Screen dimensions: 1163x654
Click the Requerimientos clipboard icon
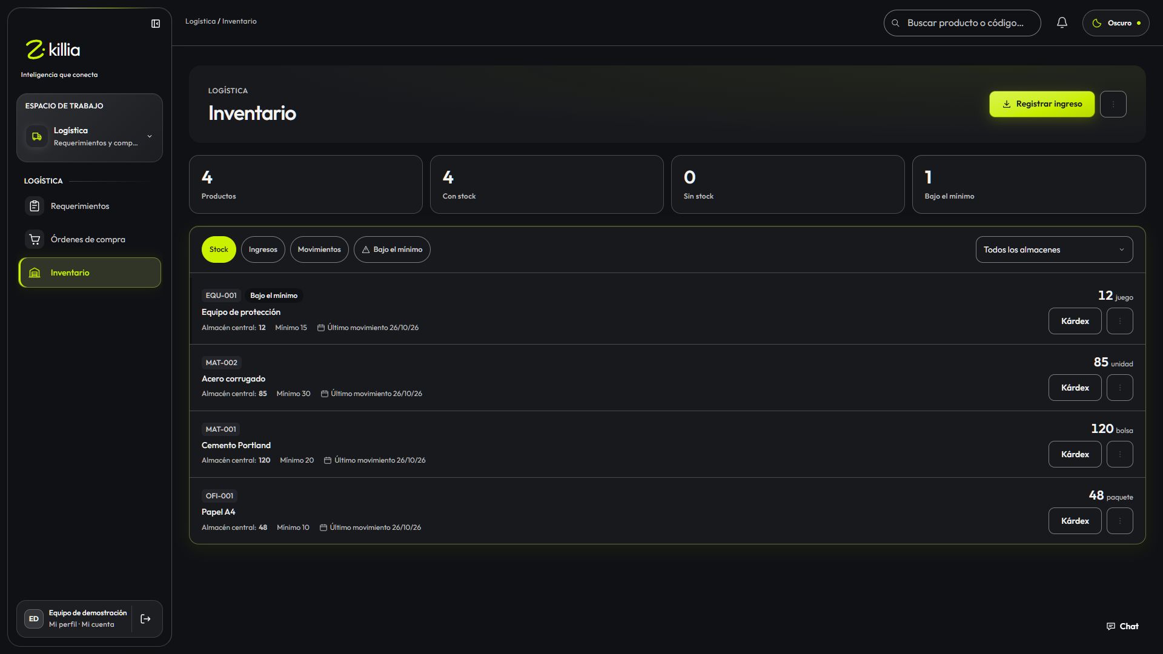tap(35, 206)
